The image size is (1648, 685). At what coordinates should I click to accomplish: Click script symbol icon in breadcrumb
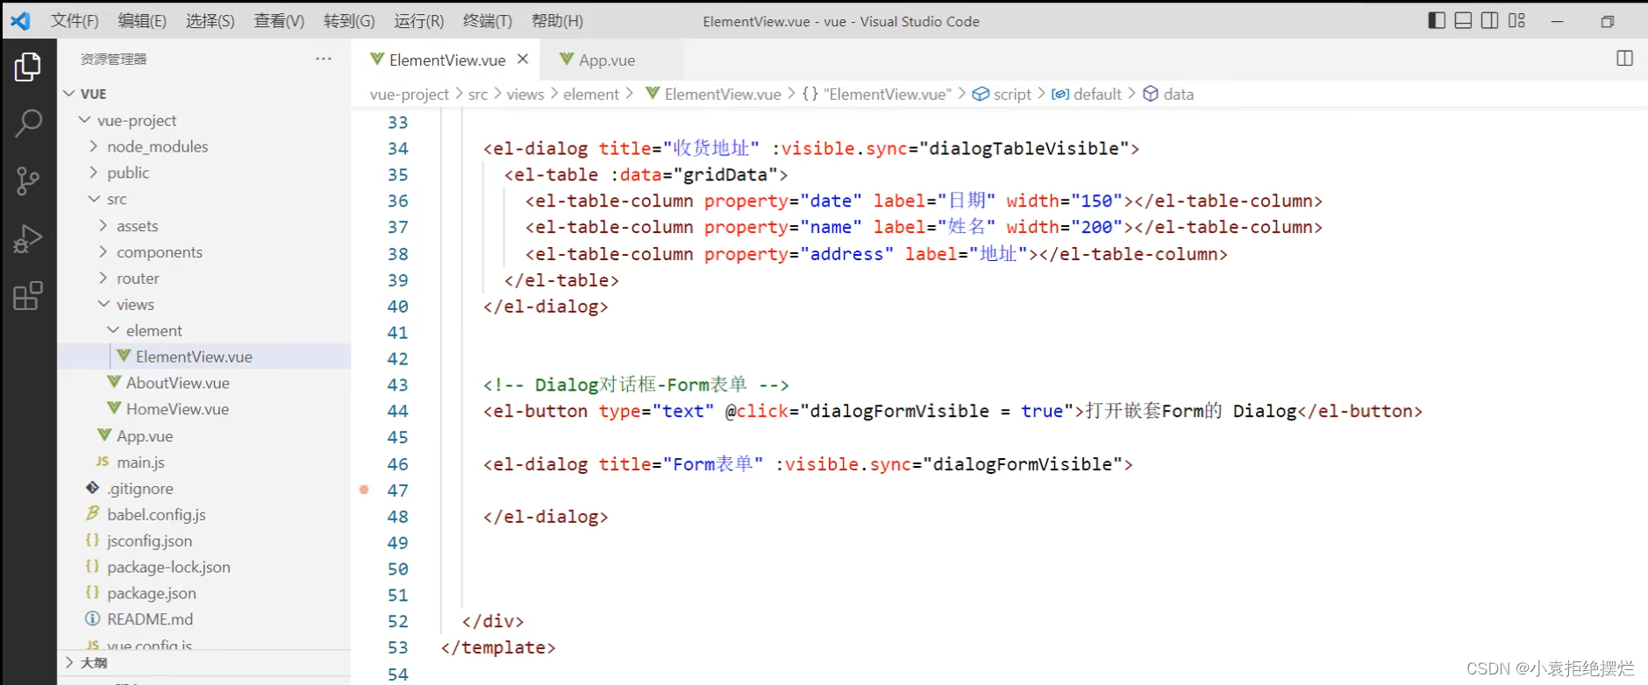981,94
